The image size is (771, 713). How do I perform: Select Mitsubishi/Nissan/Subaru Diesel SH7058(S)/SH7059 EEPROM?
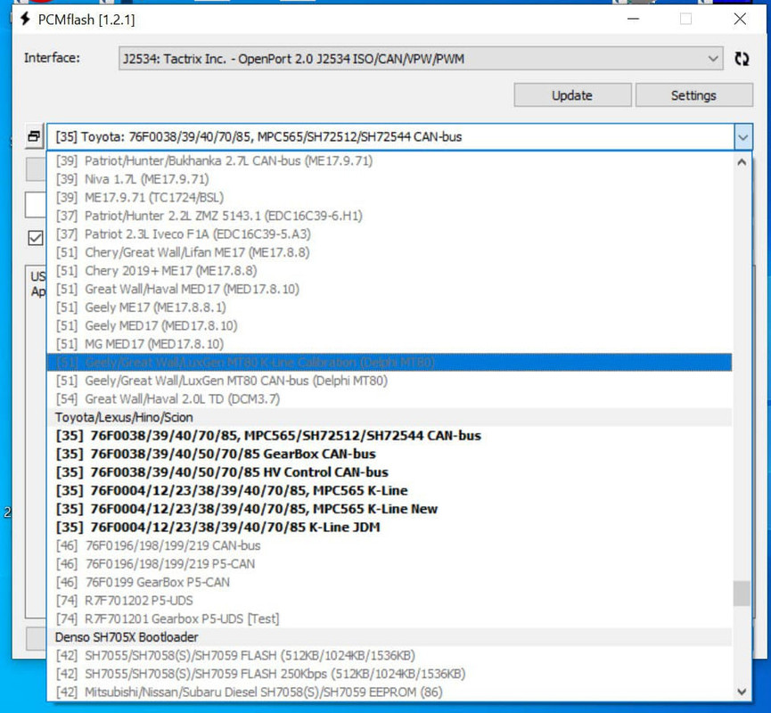point(389,692)
